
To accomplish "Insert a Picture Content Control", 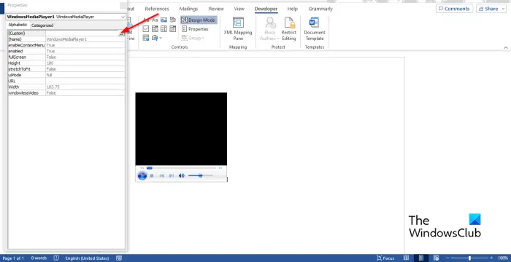I will 164,20.
